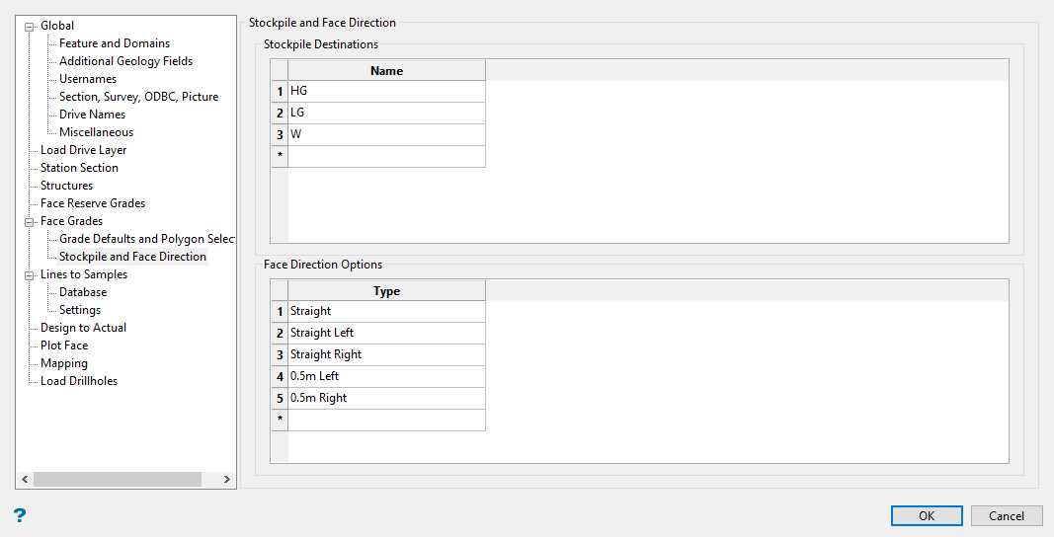1054x537 pixels.
Task: Select the Straight Left face direction cell
Action: point(385,333)
